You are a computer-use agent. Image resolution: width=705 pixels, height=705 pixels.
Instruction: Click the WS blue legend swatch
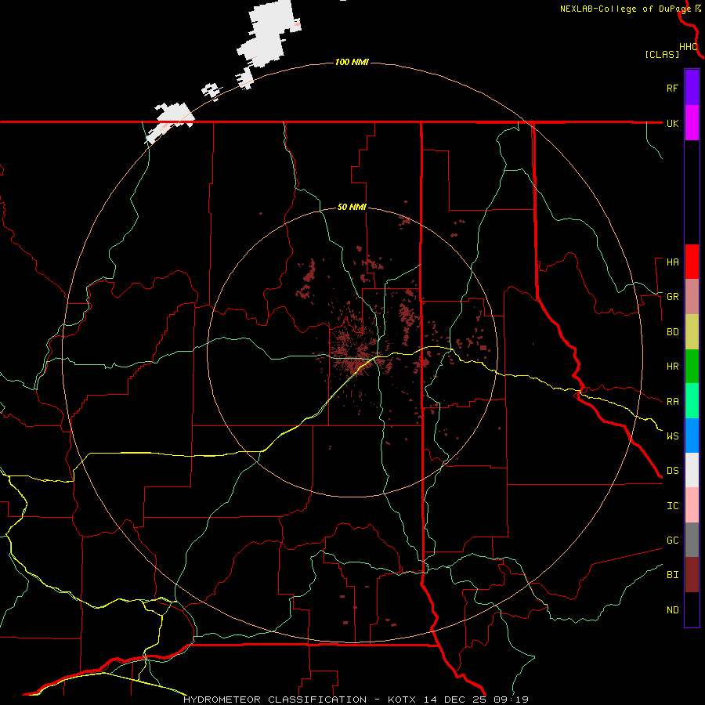click(x=692, y=436)
